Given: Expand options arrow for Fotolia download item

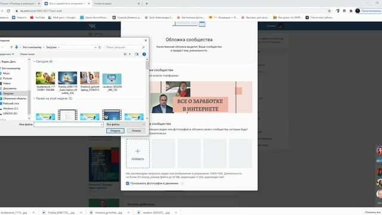Looking at the screenshot, I should coord(81,213).
